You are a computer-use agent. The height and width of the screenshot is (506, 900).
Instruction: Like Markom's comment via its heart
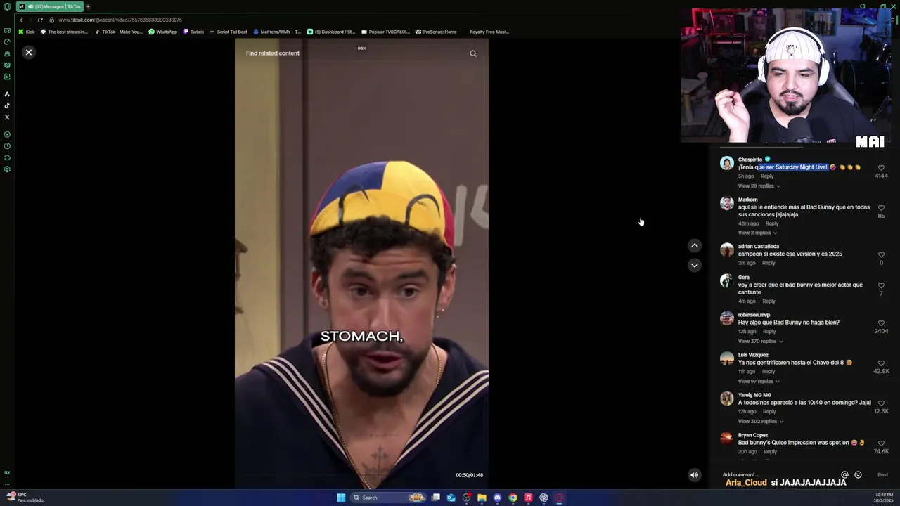(881, 209)
